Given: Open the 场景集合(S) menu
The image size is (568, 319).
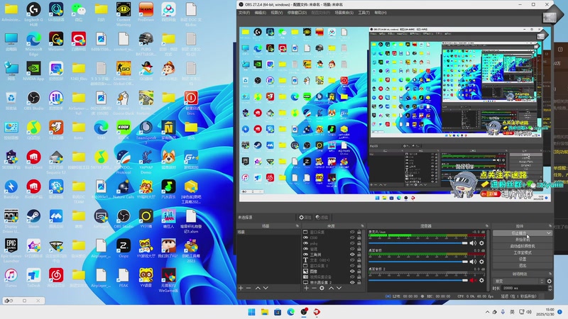Looking at the screenshot, I should coord(344,13).
